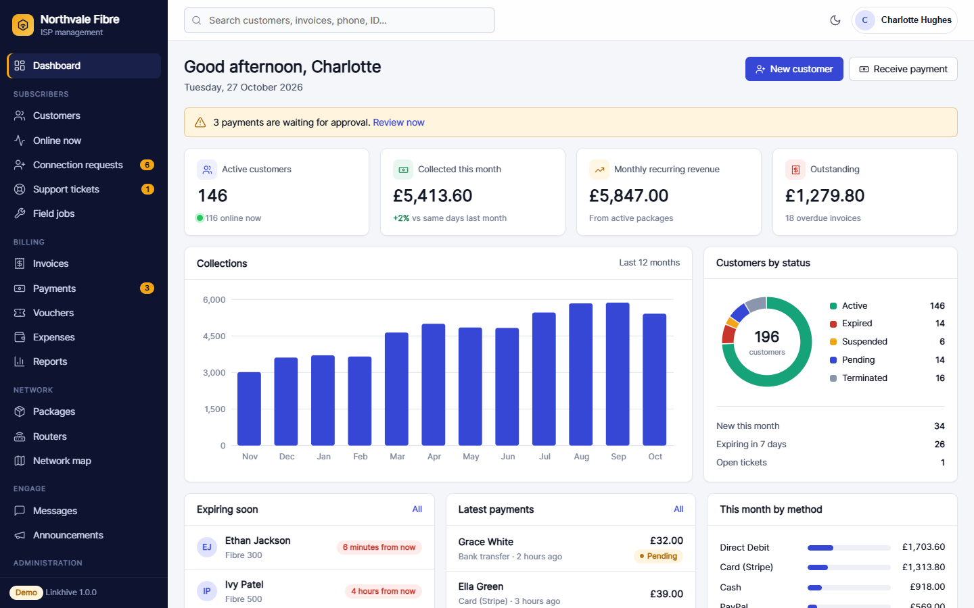Open the Customers sidebar item
The image size is (974, 608).
click(84, 116)
